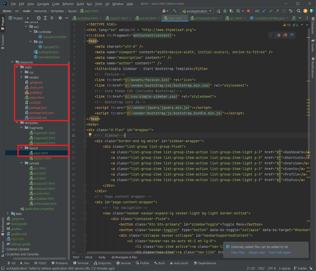Toggle the Problems tool window
316x271 pixels.
coord(60,263)
